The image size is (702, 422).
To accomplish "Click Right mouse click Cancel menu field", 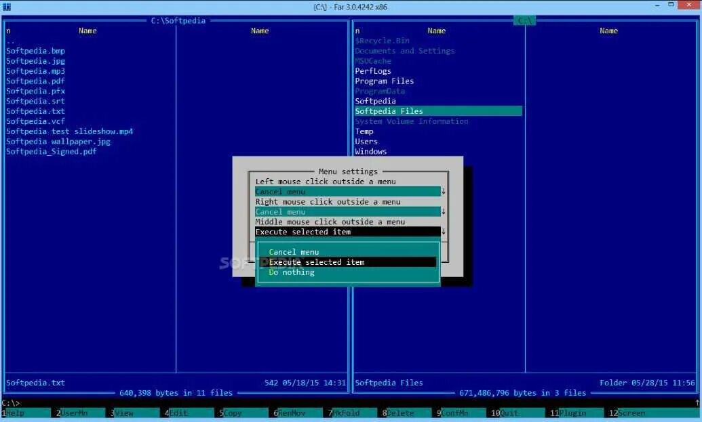I will (347, 211).
